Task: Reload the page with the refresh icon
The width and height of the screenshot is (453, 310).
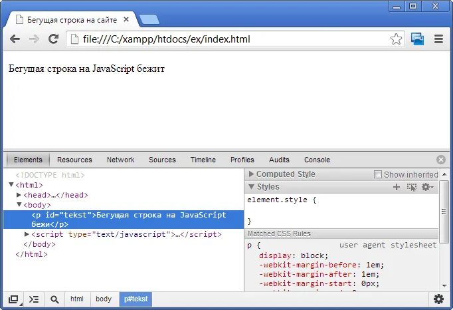Action: [53, 39]
